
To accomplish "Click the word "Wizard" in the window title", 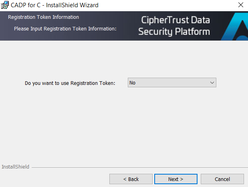I will [x=89, y=5].
